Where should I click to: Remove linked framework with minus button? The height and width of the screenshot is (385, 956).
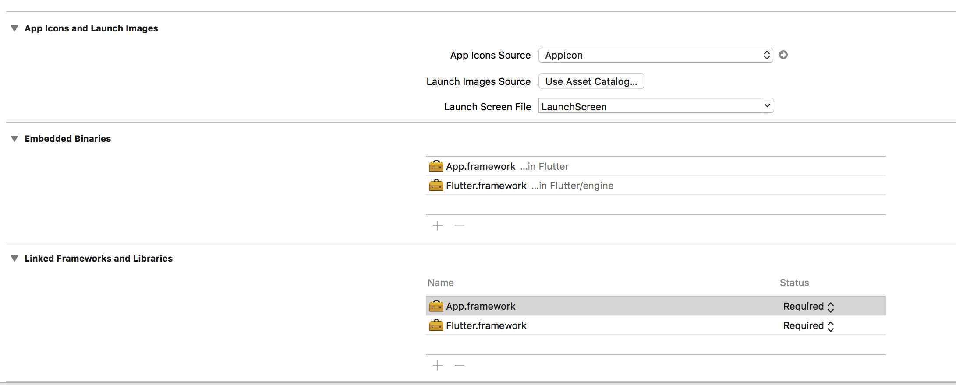click(x=460, y=365)
